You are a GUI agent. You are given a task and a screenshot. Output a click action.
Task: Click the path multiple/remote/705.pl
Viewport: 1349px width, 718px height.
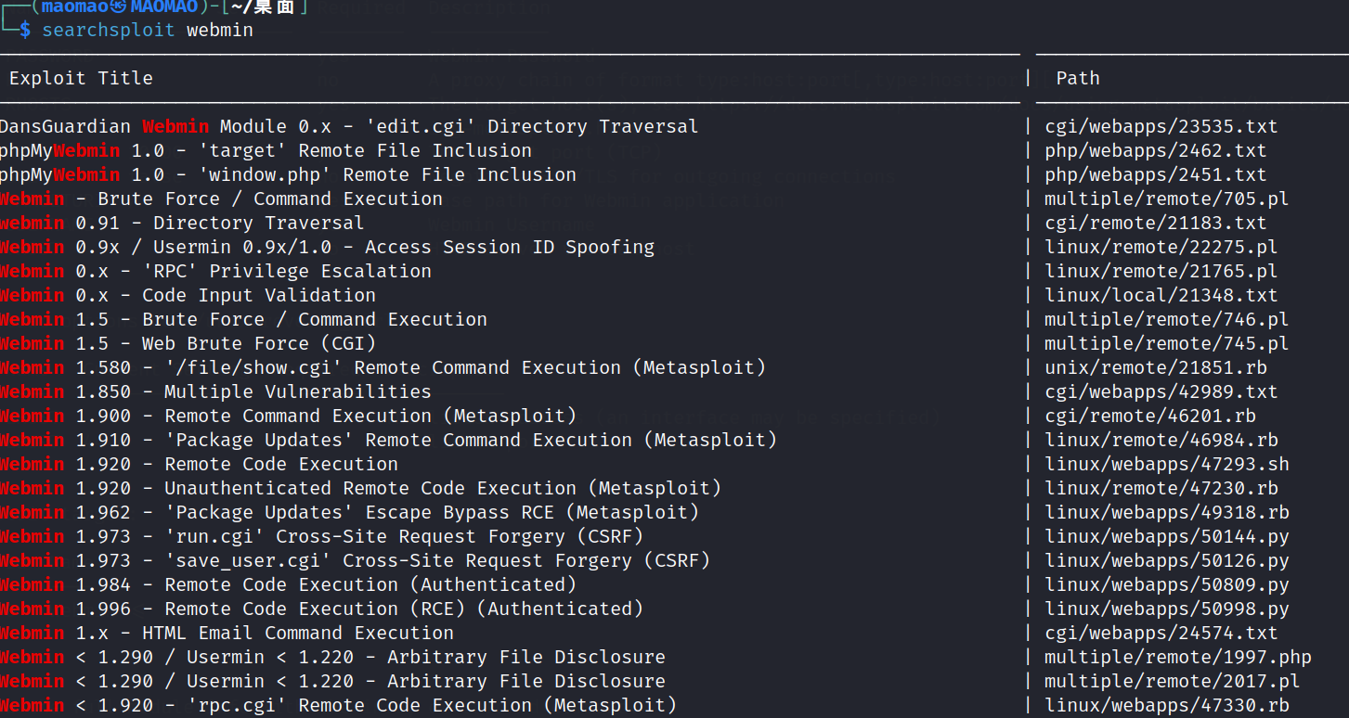[x=1166, y=199]
